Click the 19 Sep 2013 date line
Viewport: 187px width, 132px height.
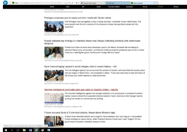pos(54,33)
